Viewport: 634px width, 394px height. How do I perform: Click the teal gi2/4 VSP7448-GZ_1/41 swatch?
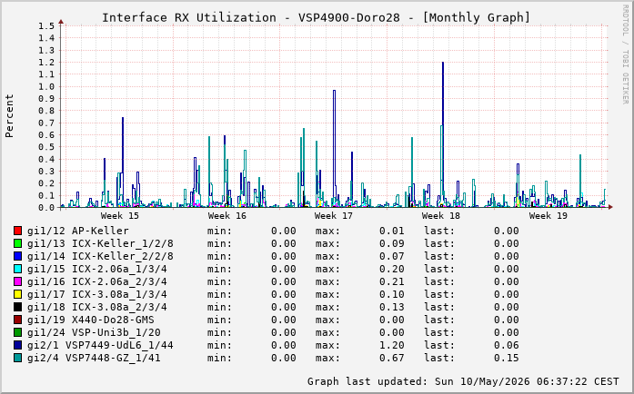point(17,358)
